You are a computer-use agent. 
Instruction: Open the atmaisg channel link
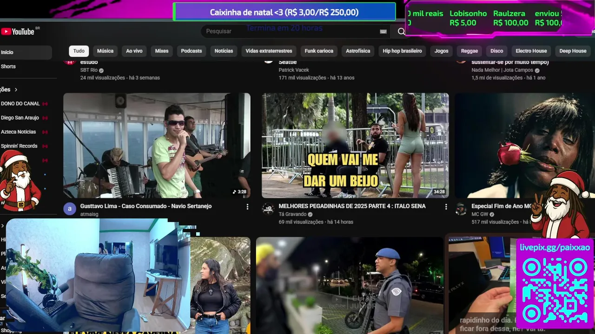coord(89,214)
